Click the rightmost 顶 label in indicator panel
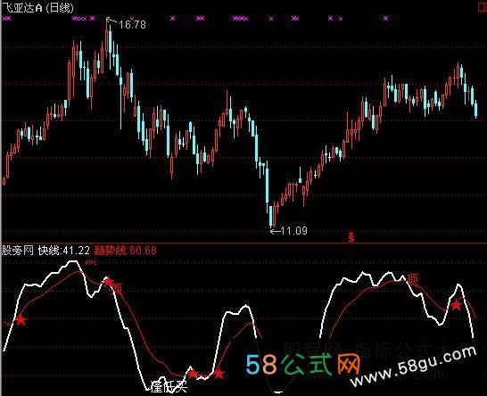 413,279
